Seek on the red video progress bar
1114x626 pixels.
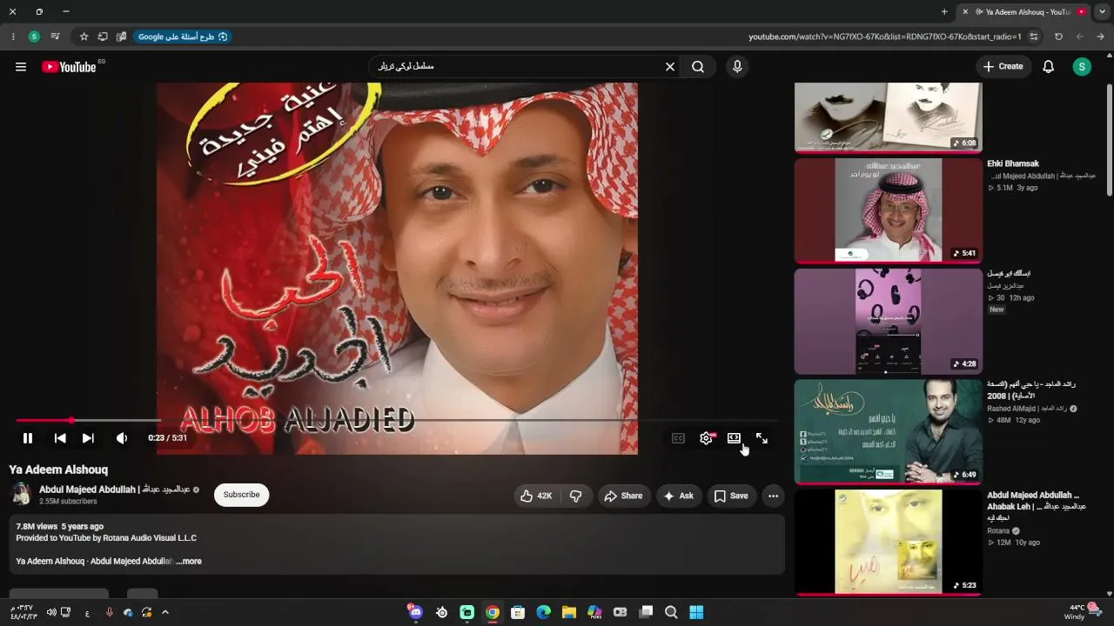tap(396, 421)
